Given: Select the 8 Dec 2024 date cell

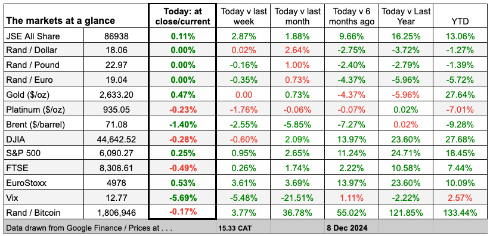Looking at the screenshot, I should tap(343, 228).
